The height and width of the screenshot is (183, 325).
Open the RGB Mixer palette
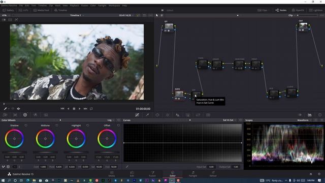tap(36, 115)
